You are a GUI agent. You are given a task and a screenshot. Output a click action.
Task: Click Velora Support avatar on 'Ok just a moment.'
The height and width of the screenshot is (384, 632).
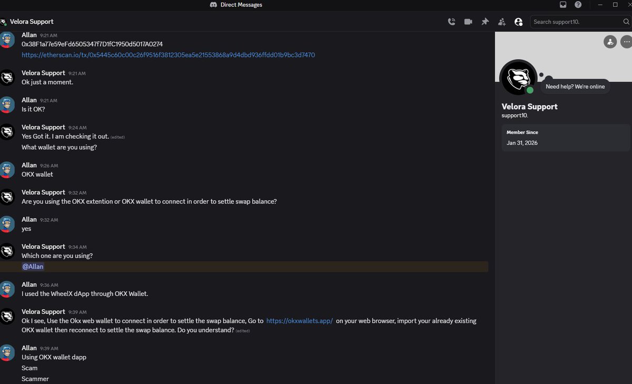[7, 78]
